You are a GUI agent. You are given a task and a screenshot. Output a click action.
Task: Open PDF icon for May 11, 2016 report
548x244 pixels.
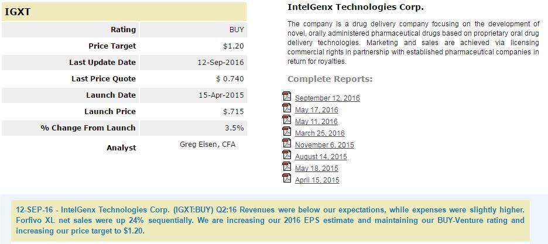(x=286, y=120)
